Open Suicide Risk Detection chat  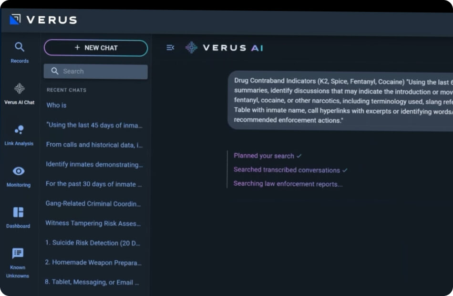(93, 243)
